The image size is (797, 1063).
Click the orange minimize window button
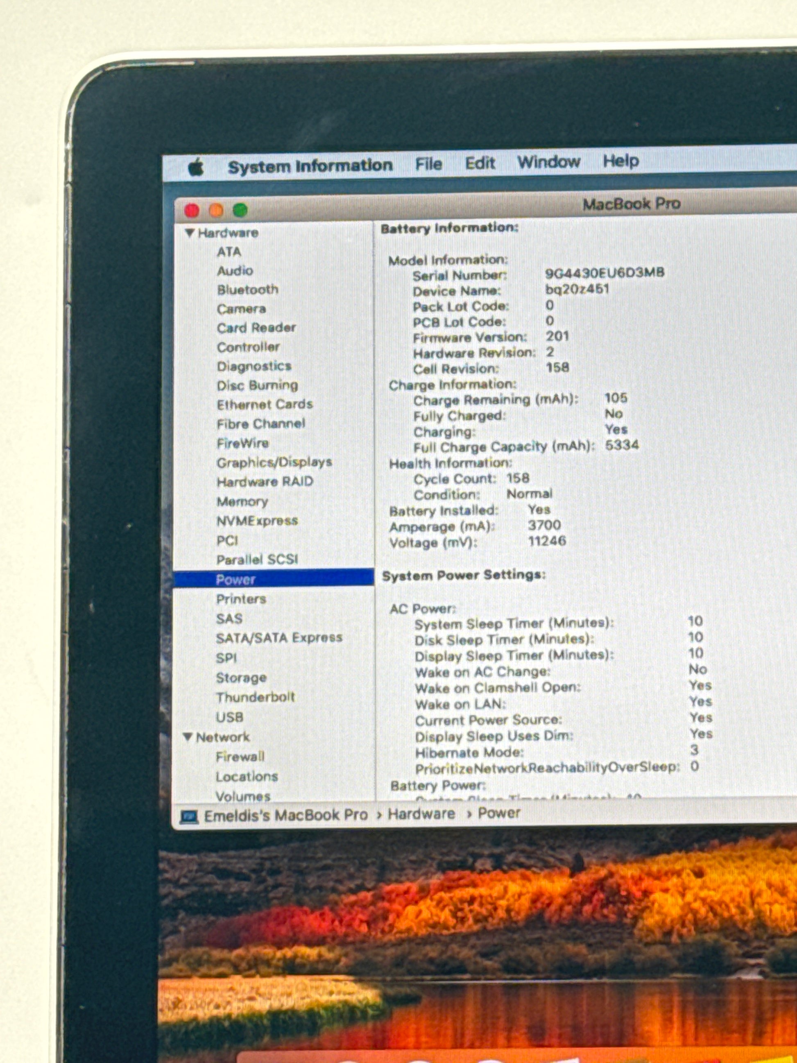[216, 210]
